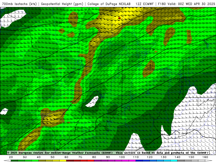Click the "F180" forecast hour text
216x162 pixels.
point(162,4)
